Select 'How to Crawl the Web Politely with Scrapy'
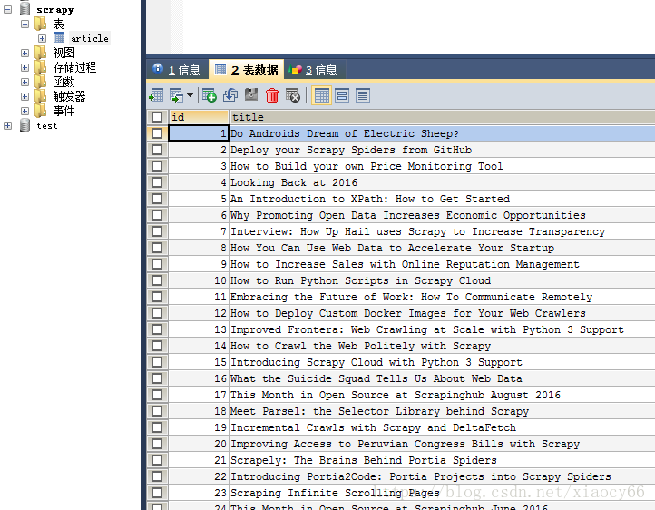This screenshot has height=510, width=655. coord(443,346)
